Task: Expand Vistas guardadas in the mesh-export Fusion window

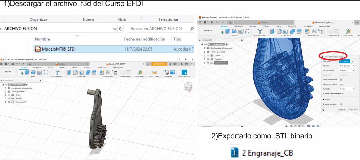Action: [x=204, y=52]
